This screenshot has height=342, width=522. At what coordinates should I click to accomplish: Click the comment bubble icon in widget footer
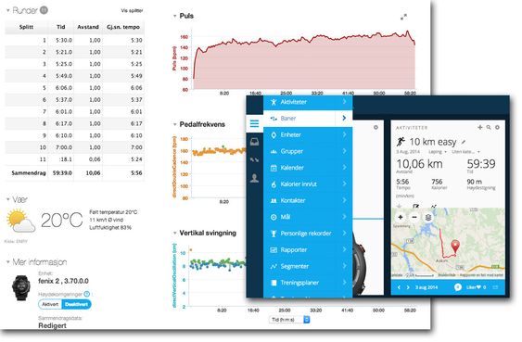[x=458, y=287]
